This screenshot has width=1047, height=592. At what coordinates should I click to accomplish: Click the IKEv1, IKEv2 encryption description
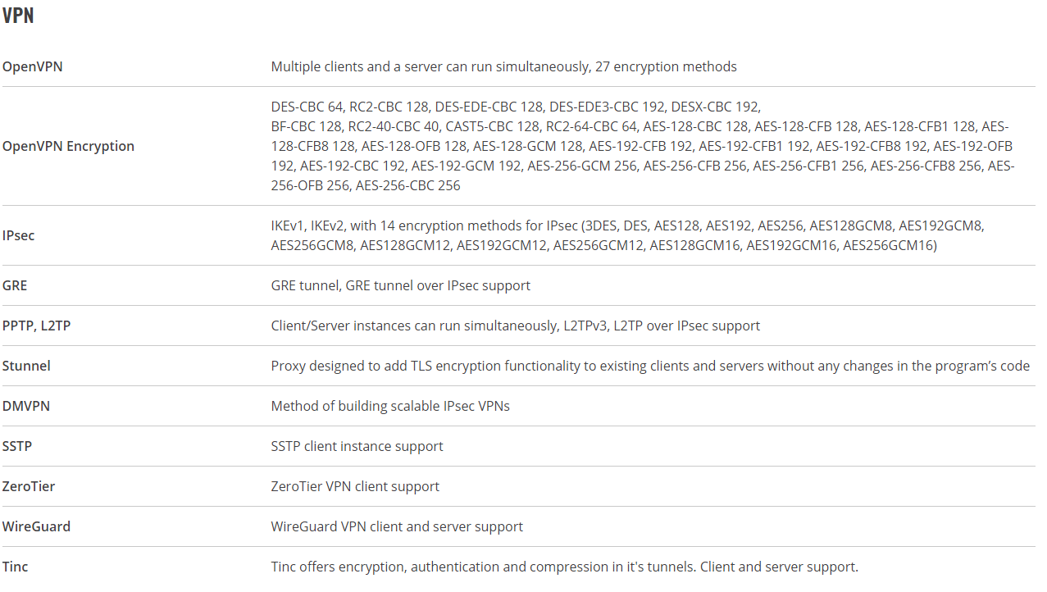[x=628, y=235]
